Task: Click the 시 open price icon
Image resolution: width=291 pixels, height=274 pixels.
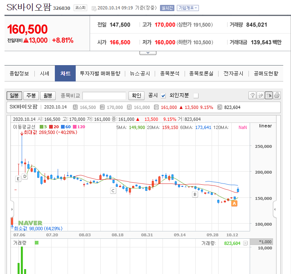Action: 75,107
